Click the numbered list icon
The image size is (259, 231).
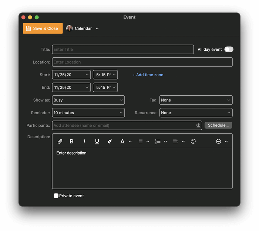pyautogui.click(x=158, y=141)
